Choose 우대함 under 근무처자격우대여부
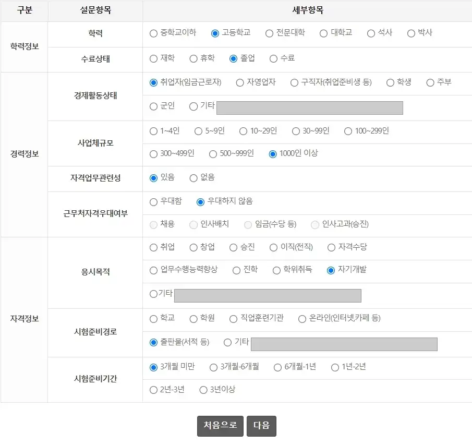The width and height of the screenshot is (472, 445). 153,202
